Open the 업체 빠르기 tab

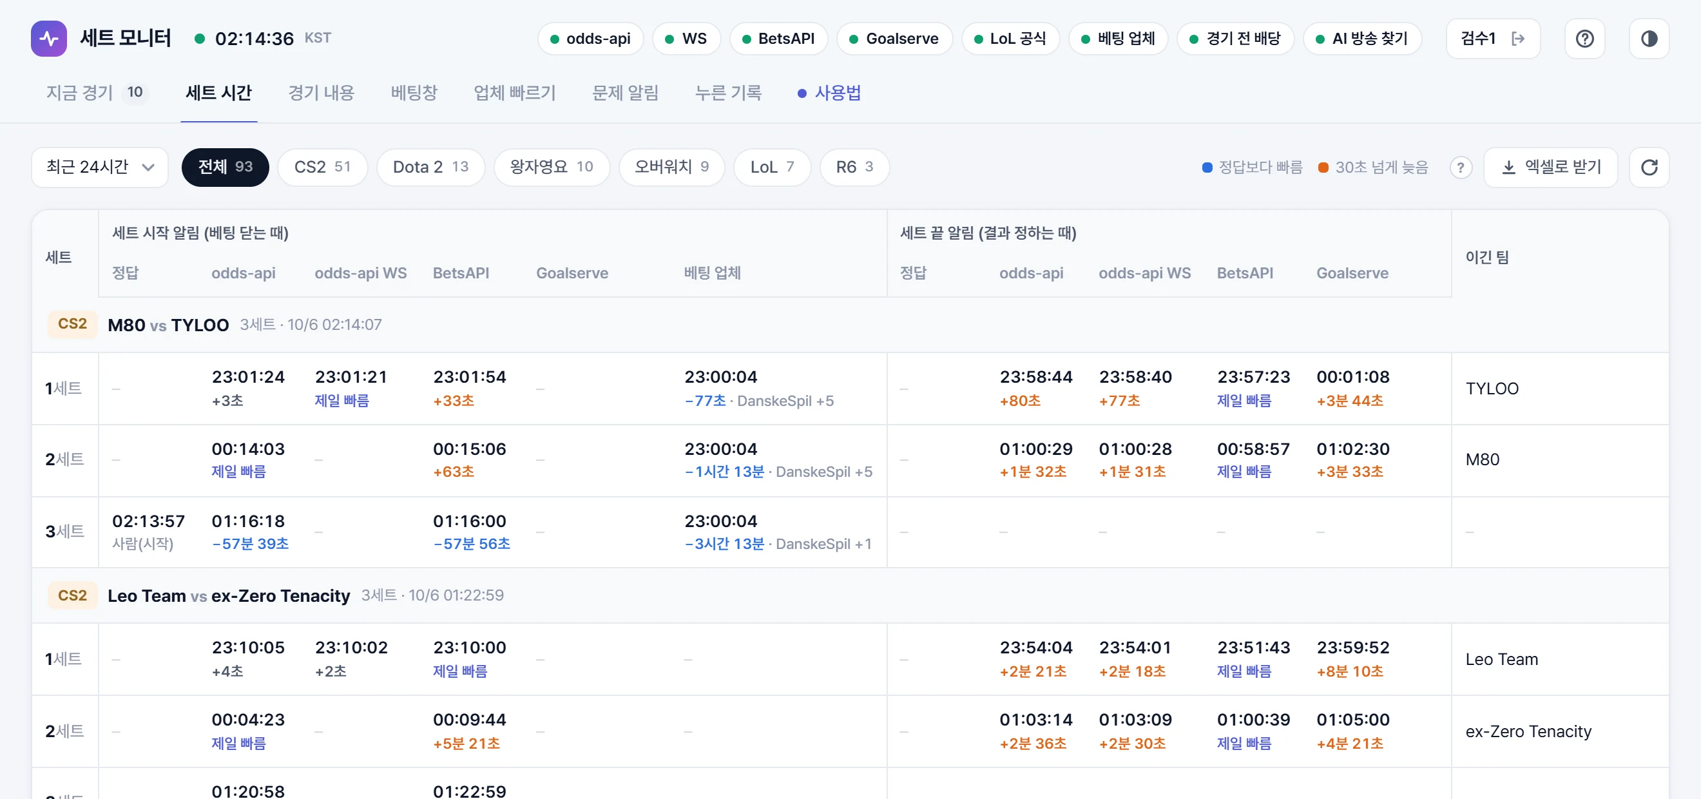point(514,92)
